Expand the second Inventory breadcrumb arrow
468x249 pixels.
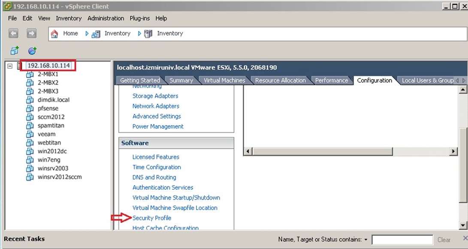[139, 34]
